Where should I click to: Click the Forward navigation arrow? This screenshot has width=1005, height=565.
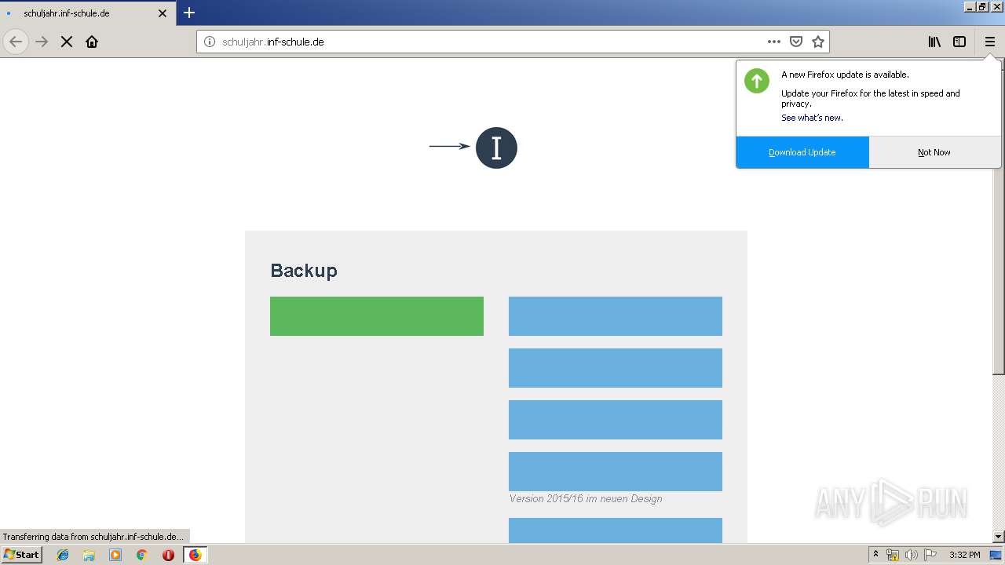(x=42, y=42)
